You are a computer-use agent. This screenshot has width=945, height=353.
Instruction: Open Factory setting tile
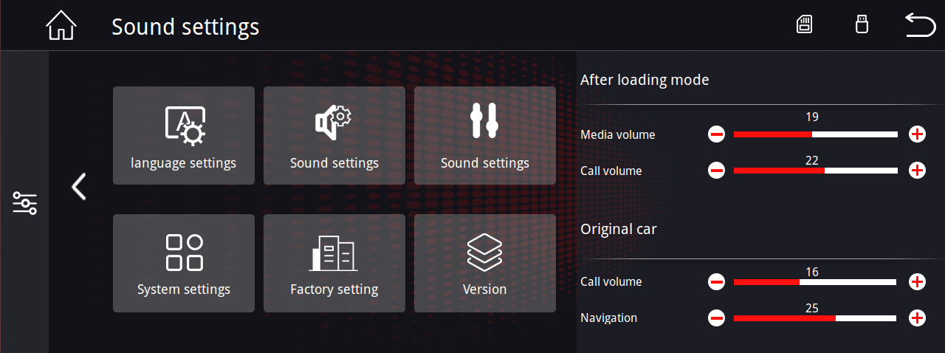tap(334, 263)
